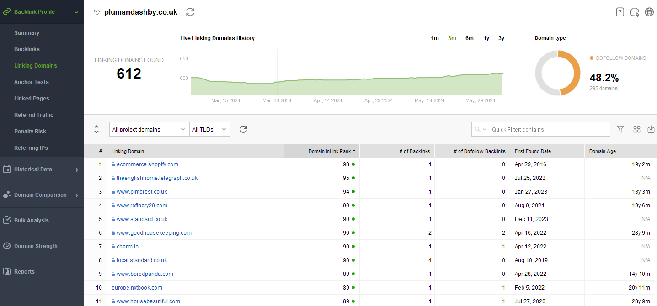Open Referring IPs in sidebar
The image size is (657, 306).
coord(31,148)
